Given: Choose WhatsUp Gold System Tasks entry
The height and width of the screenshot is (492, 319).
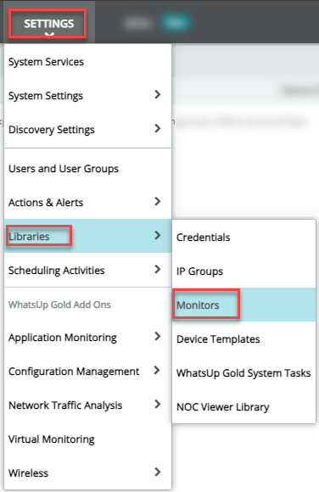Looking at the screenshot, I should (x=243, y=372).
